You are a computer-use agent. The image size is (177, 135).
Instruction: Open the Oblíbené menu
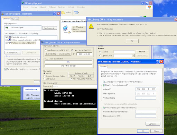point(52,7)
